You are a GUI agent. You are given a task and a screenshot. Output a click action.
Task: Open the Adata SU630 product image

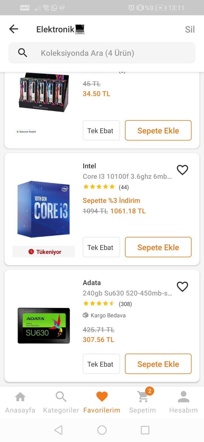[x=44, y=326]
